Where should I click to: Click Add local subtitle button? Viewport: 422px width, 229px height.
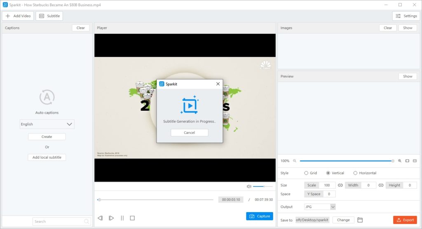[47, 157]
